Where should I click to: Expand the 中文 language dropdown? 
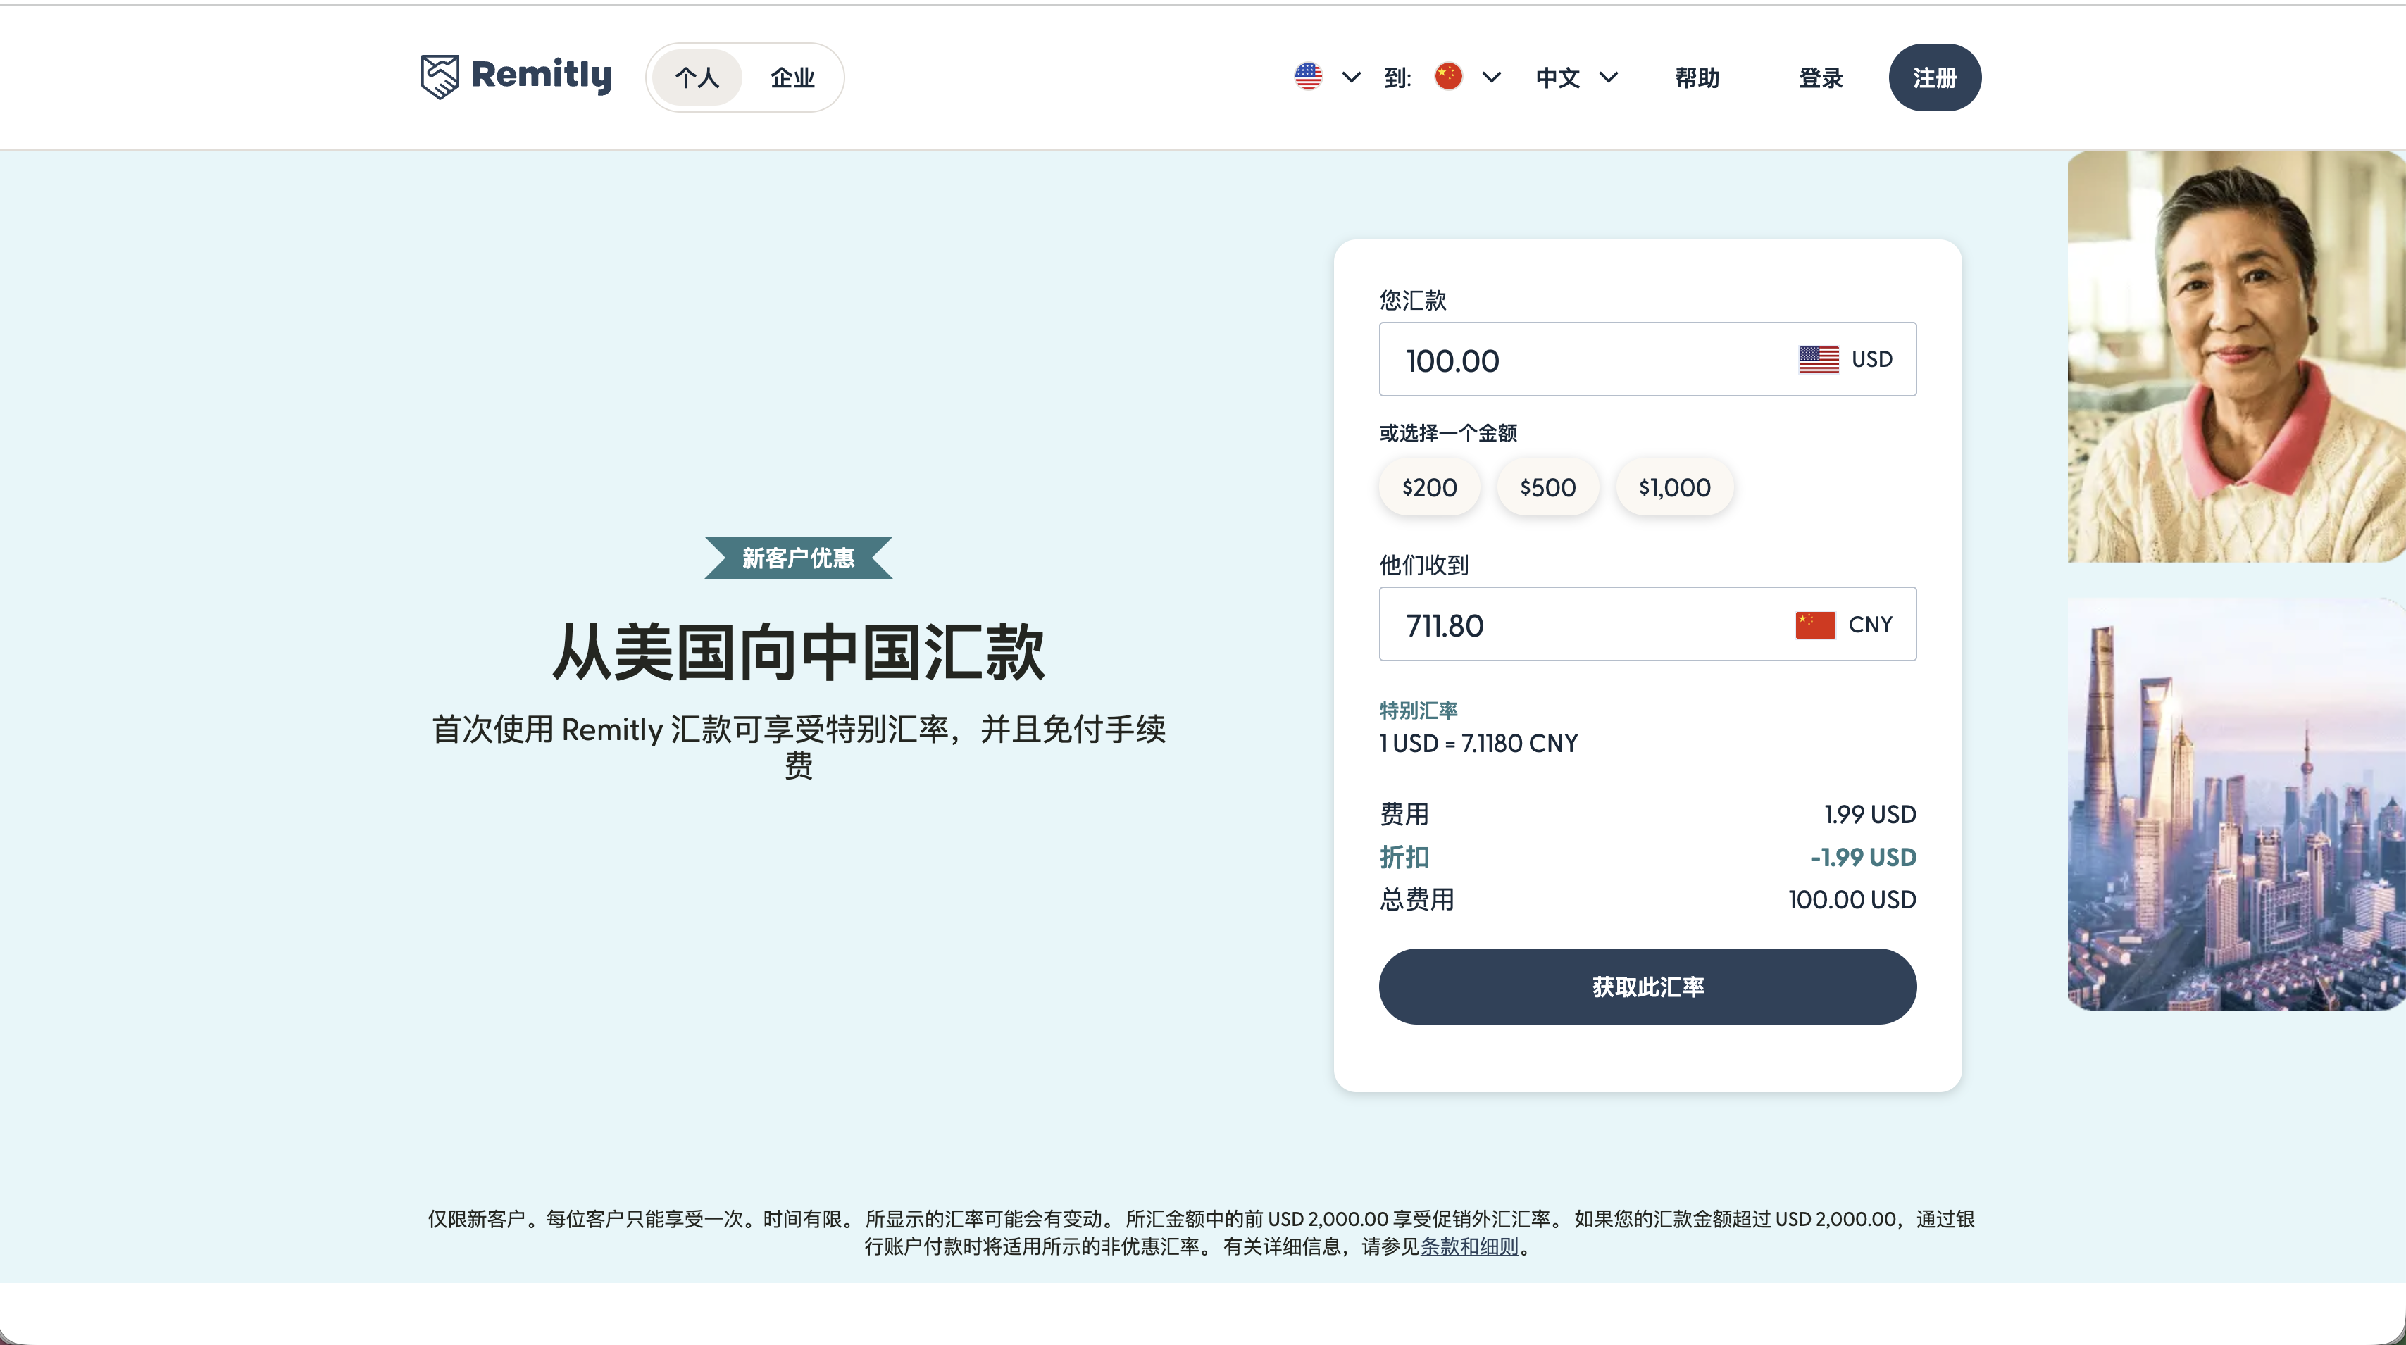pyautogui.click(x=1609, y=77)
